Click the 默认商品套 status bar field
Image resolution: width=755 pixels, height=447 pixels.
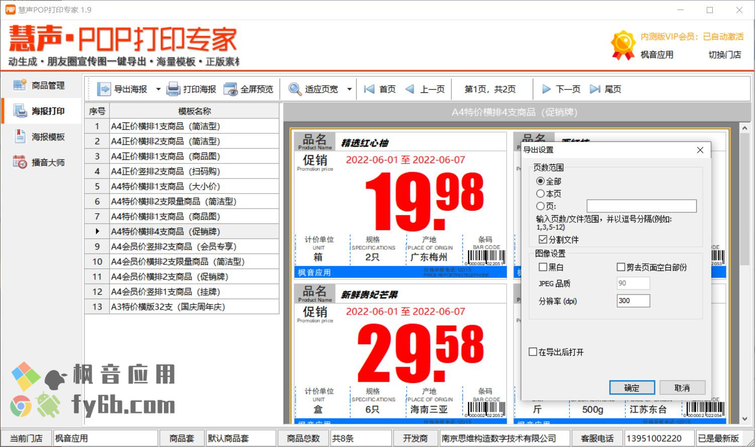click(x=241, y=438)
